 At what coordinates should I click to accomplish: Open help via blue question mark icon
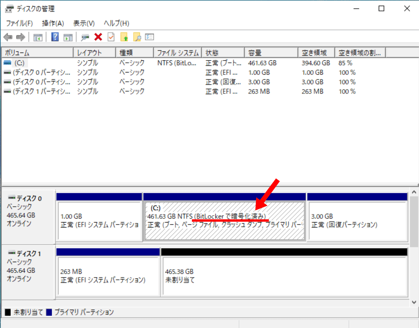pos(55,37)
